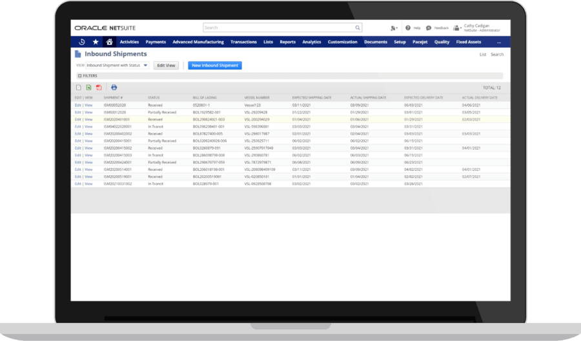Sort by Vessel Number column header
581x341 pixels.
tap(257, 97)
